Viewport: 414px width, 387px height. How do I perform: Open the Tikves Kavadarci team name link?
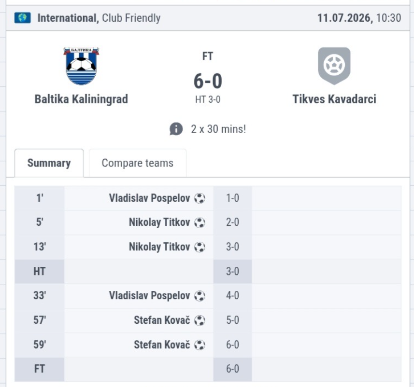[334, 99]
